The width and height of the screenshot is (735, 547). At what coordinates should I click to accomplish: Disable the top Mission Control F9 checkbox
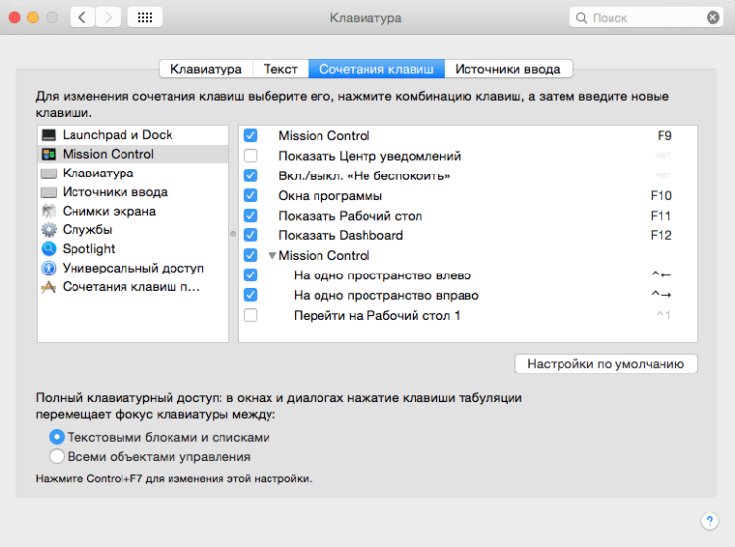coord(250,135)
